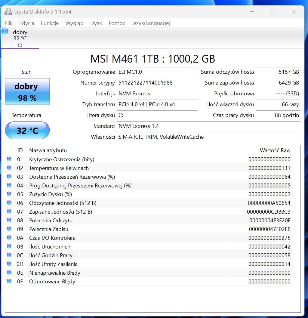308x318 pixels.
Task: Click status icon for Krytyczne Ostrzeżenia row
Action: point(9,159)
